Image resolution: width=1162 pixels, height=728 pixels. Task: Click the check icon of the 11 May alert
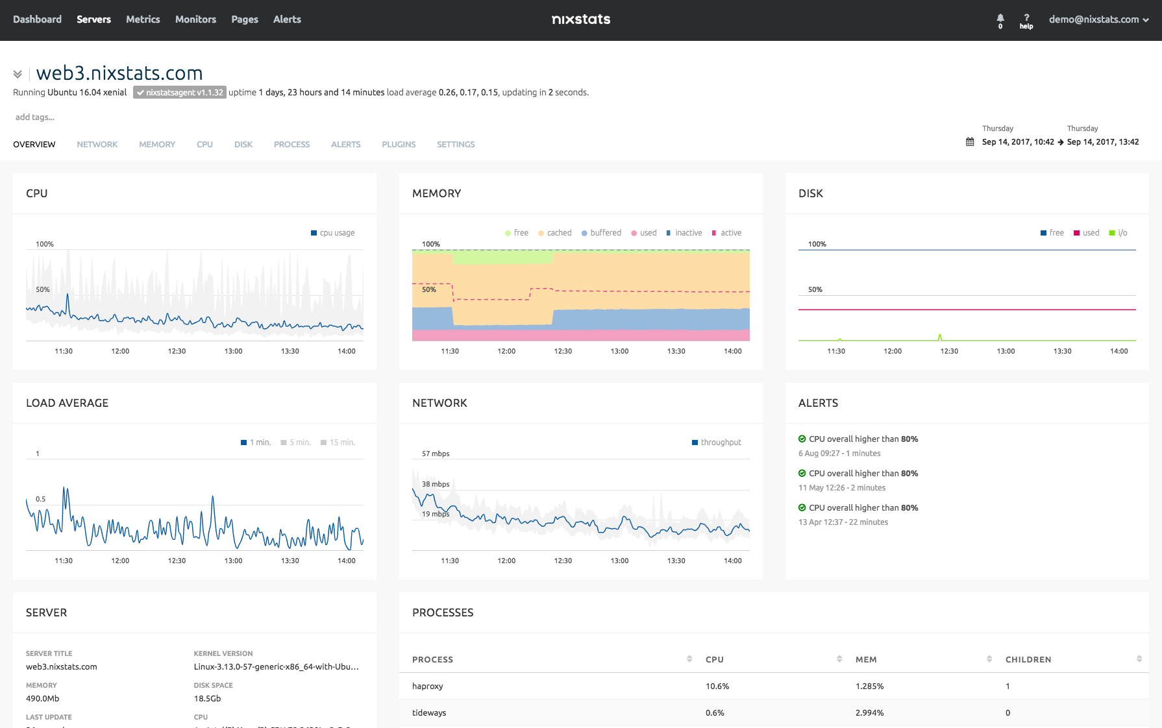(802, 474)
